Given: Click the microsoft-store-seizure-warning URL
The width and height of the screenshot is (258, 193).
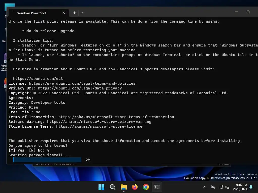Looking at the screenshot, I should coord(99,122).
